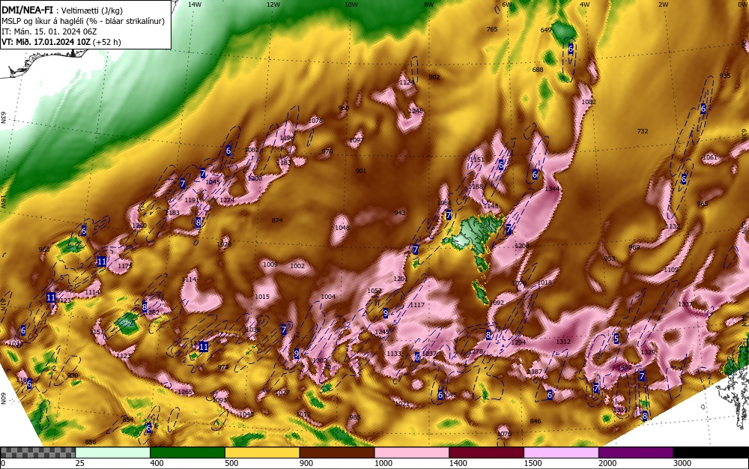Click the map value '935'
This screenshot has height=469, width=749.
[x=725, y=76]
